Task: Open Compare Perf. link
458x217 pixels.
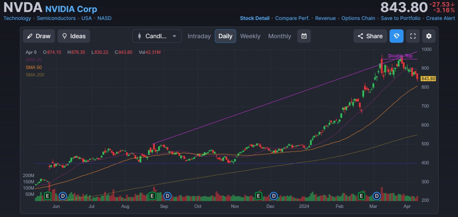Action: tap(292, 18)
